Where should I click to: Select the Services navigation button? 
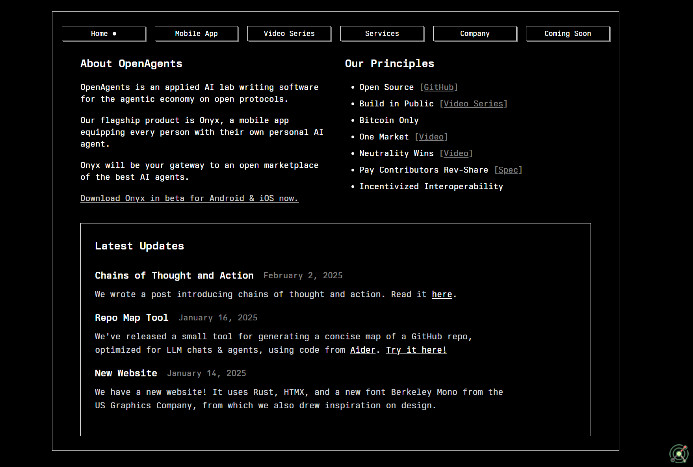pyautogui.click(x=382, y=33)
